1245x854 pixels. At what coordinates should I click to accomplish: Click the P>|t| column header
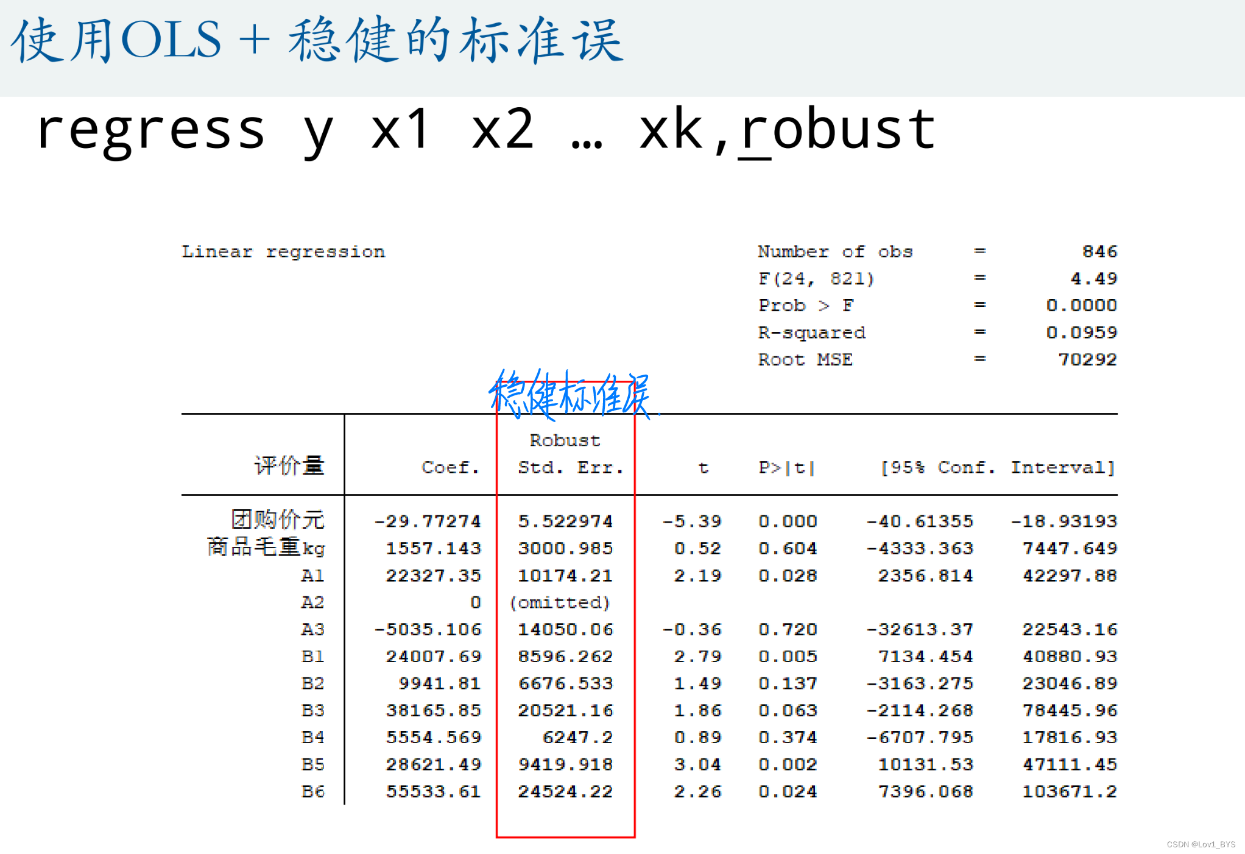coord(786,467)
